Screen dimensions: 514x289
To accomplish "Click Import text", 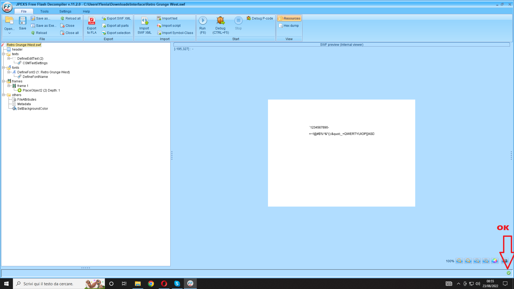I will (167, 18).
